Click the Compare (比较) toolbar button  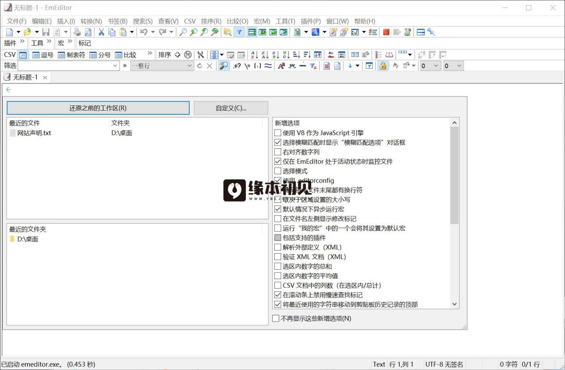126,55
